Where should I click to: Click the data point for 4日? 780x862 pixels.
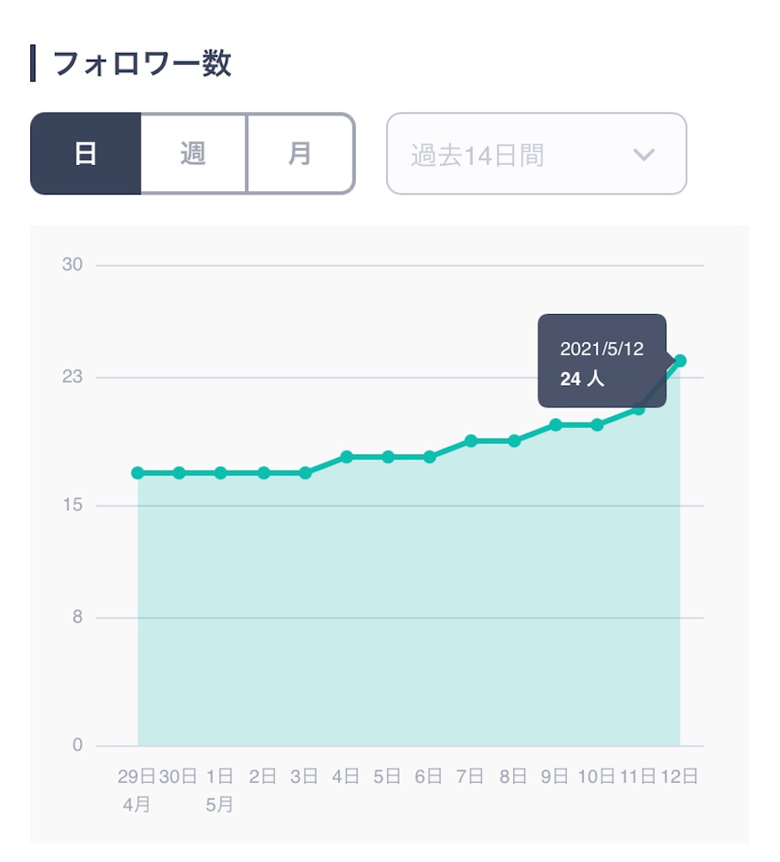click(x=347, y=457)
